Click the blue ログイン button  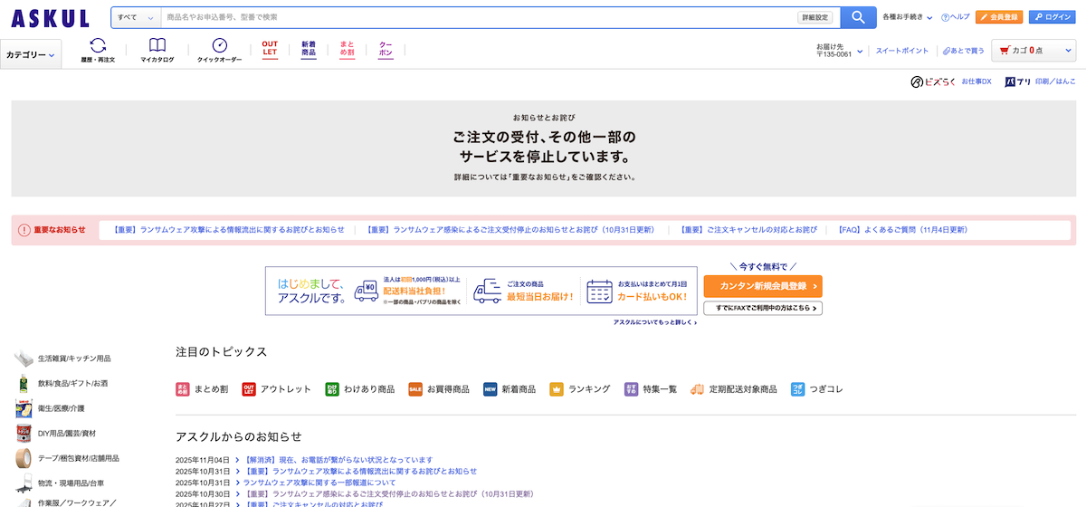coord(1052,17)
